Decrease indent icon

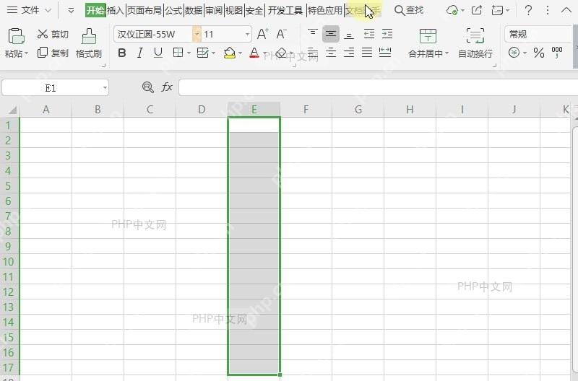click(x=369, y=34)
